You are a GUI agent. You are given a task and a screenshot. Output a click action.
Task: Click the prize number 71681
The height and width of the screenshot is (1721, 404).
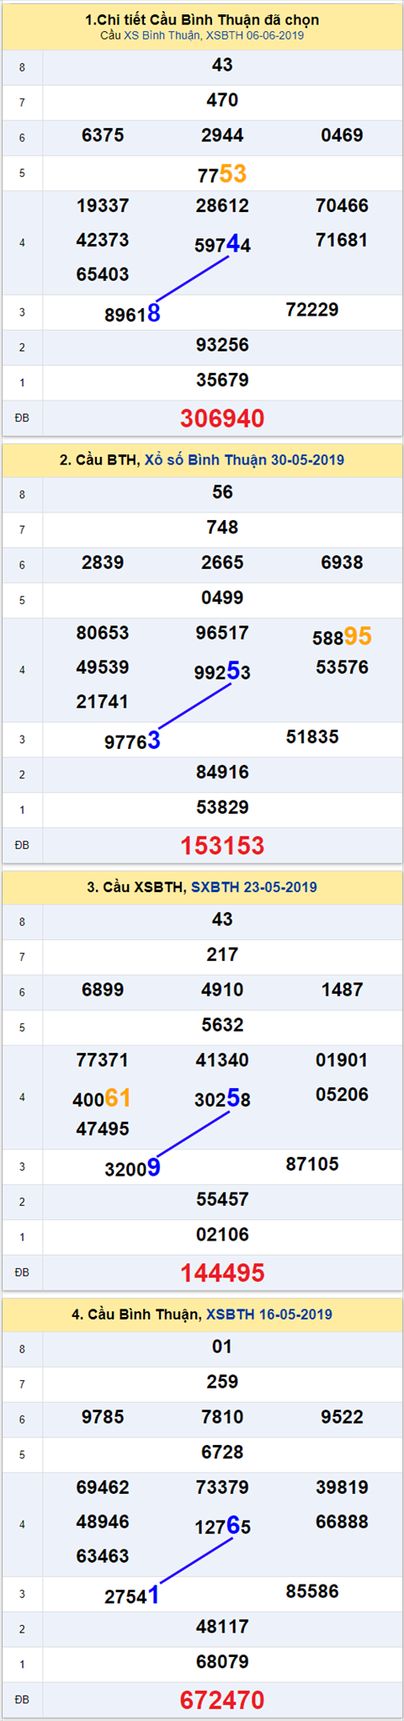(342, 240)
